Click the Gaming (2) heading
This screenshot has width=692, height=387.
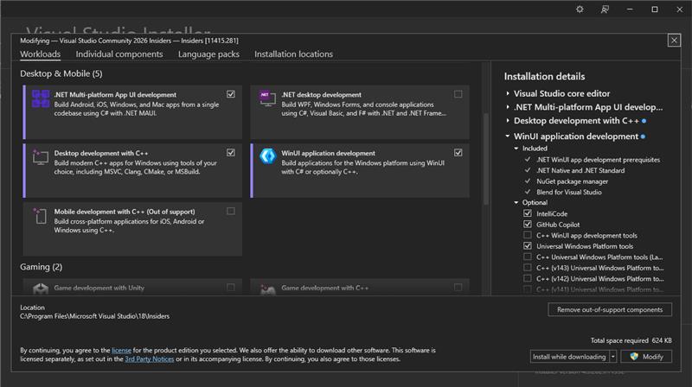[41, 267]
